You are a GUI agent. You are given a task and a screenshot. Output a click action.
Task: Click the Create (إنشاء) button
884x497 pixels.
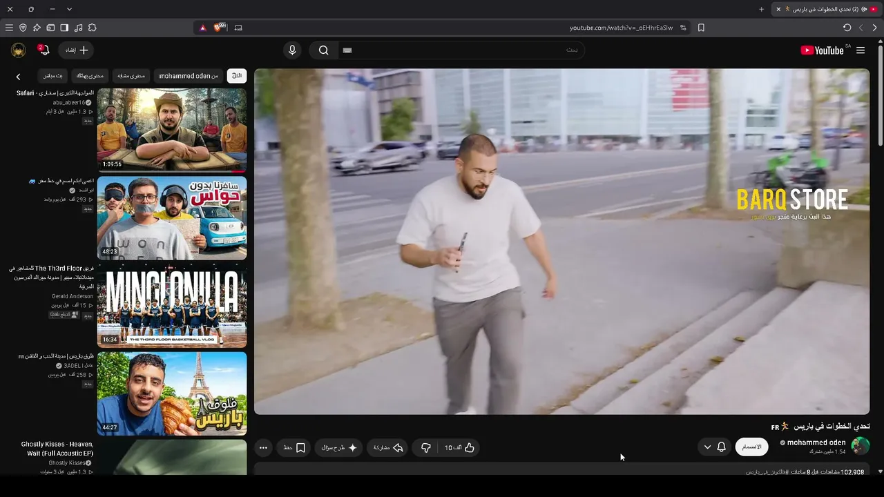[x=77, y=50]
